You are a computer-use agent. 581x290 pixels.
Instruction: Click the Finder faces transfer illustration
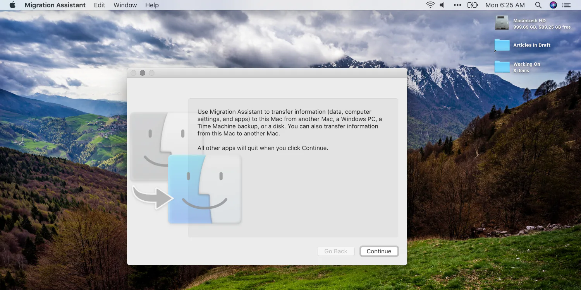pos(186,168)
